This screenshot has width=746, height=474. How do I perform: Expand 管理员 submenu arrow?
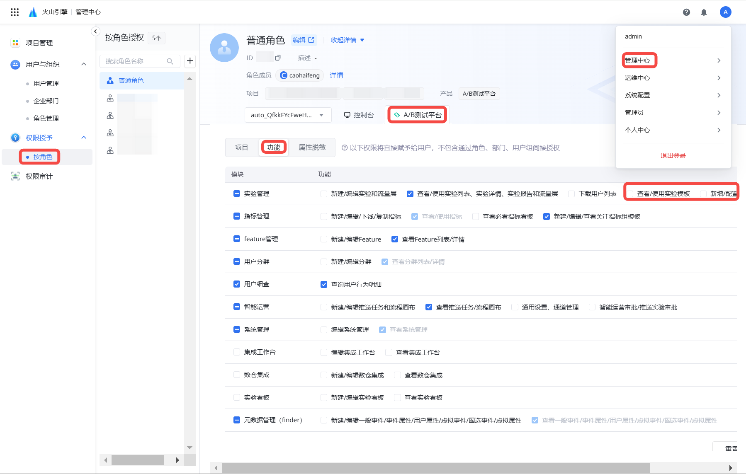(719, 113)
